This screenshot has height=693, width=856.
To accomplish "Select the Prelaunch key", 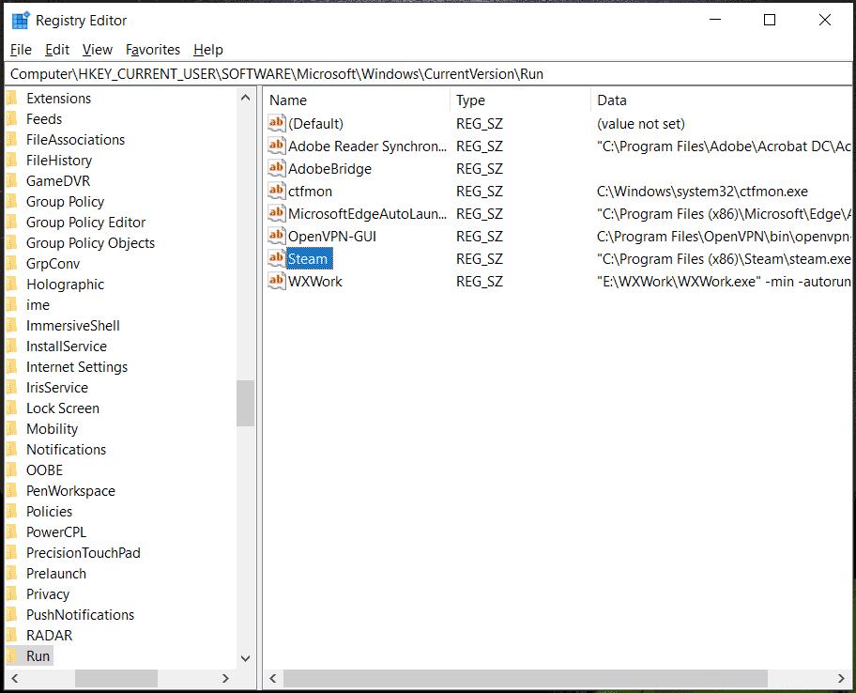I will (x=56, y=574).
